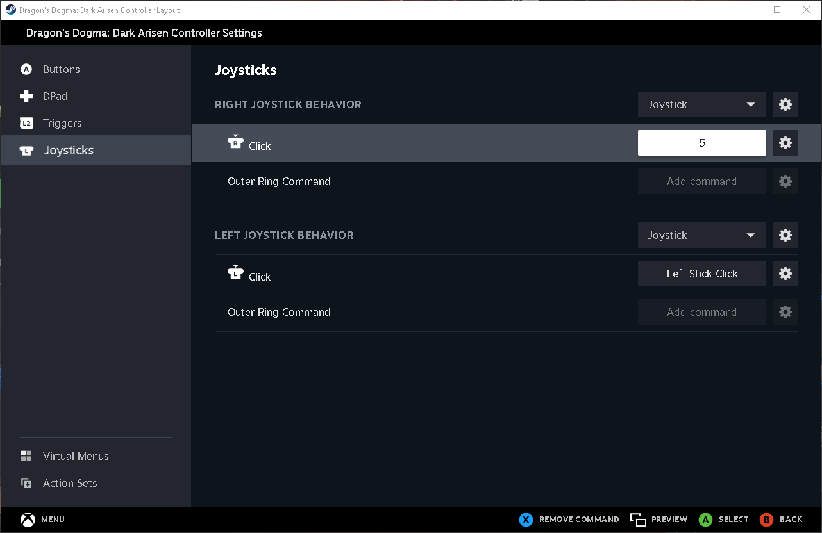The height and width of the screenshot is (533, 822).
Task: Click the A button icon beside Buttons
Action: point(26,69)
